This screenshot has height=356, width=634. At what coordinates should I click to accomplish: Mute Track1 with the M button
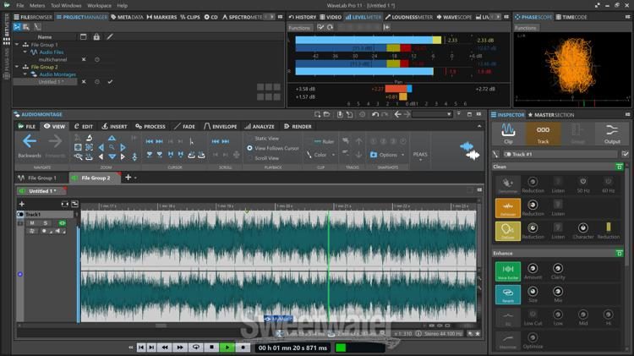tap(32, 223)
